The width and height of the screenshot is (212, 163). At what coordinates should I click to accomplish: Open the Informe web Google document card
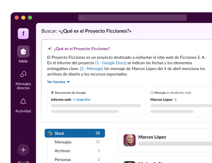coord(96,102)
